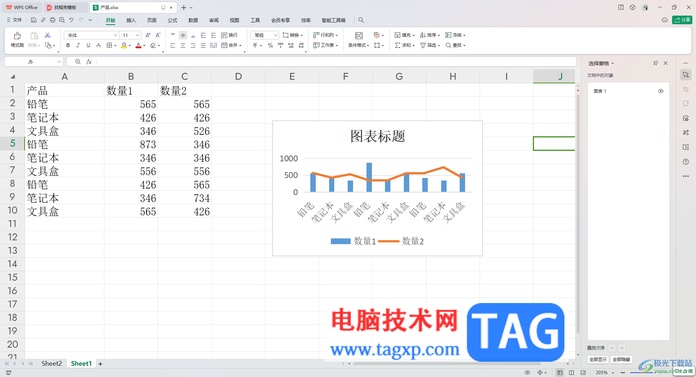Toggle bold formatting
696x377 pixels.
68,45
